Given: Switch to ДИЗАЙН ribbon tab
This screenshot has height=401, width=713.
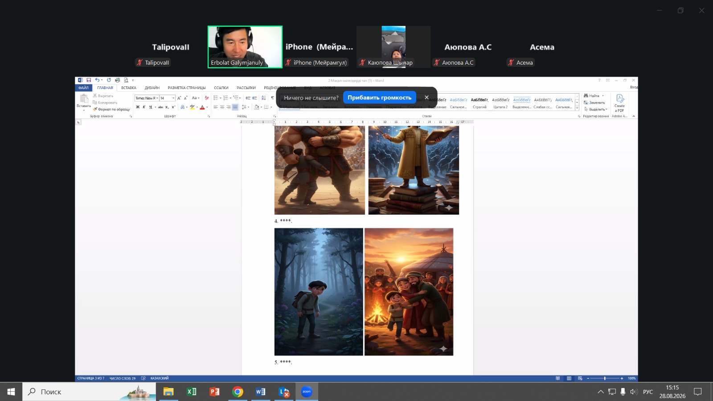Looking at the screenshot, I should click(x=152, y=88).
